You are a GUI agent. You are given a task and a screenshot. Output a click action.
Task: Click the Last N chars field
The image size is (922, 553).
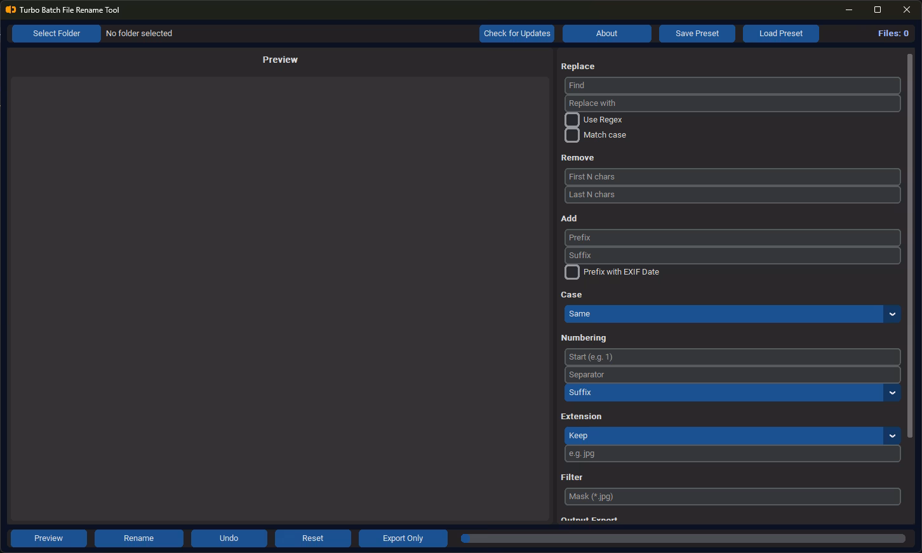[x=733, y=195]
